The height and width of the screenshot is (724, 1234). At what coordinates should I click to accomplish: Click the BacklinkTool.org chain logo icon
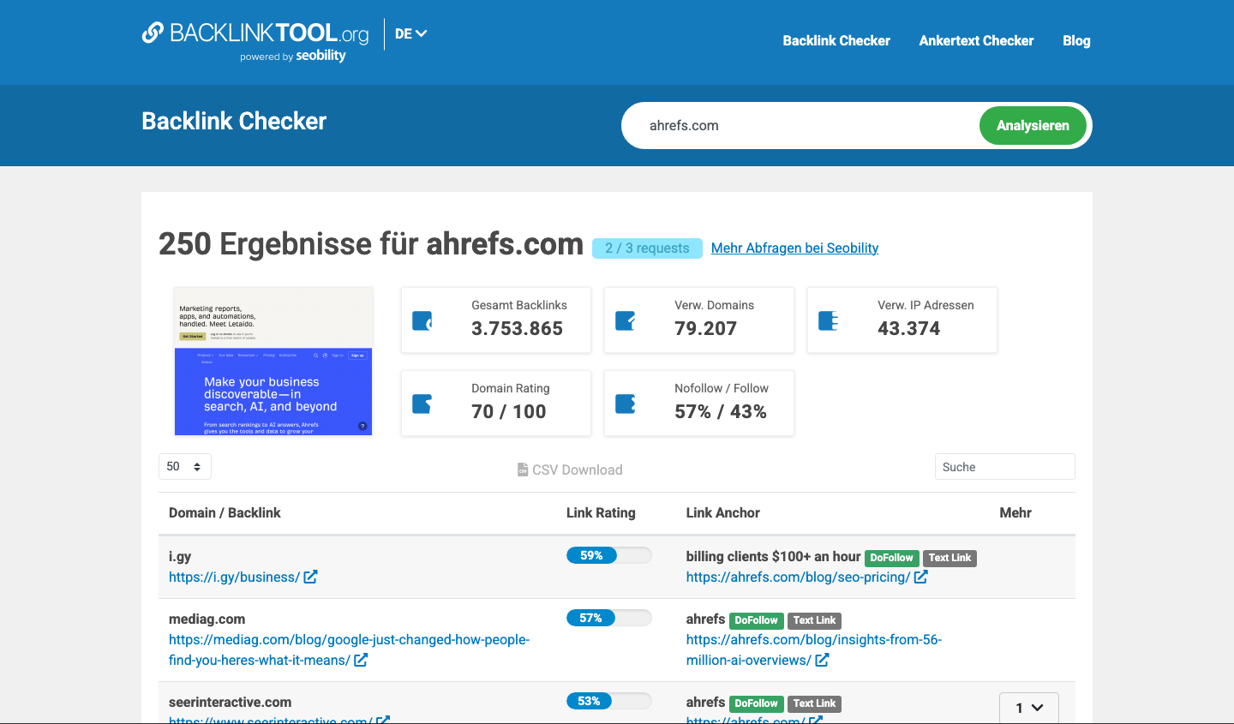[x=153, y=33]
